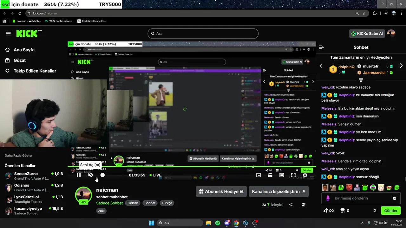Open the Chrome extensions puzzle icon
406x228 pixels.
point(375,13)
